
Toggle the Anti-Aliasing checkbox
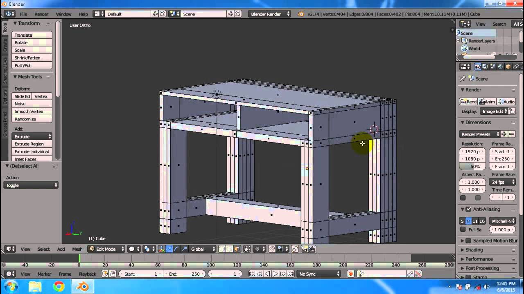tap(469, 209)
